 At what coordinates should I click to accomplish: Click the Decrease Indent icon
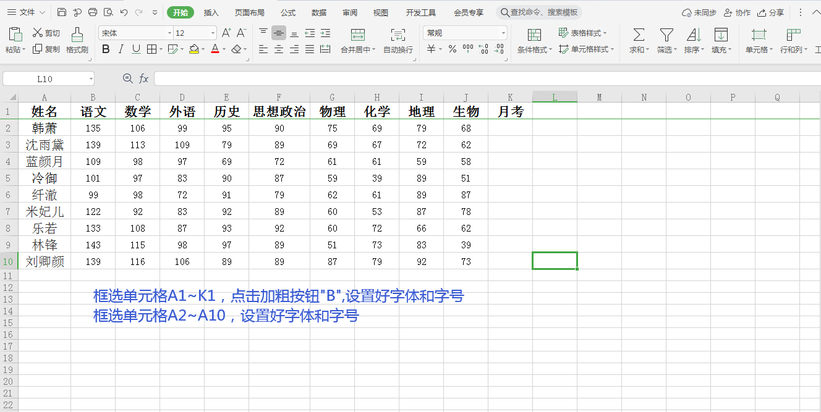coord(310,33)
